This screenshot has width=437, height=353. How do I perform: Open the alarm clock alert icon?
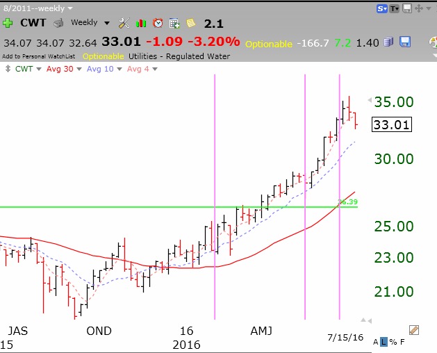(158, 23)
